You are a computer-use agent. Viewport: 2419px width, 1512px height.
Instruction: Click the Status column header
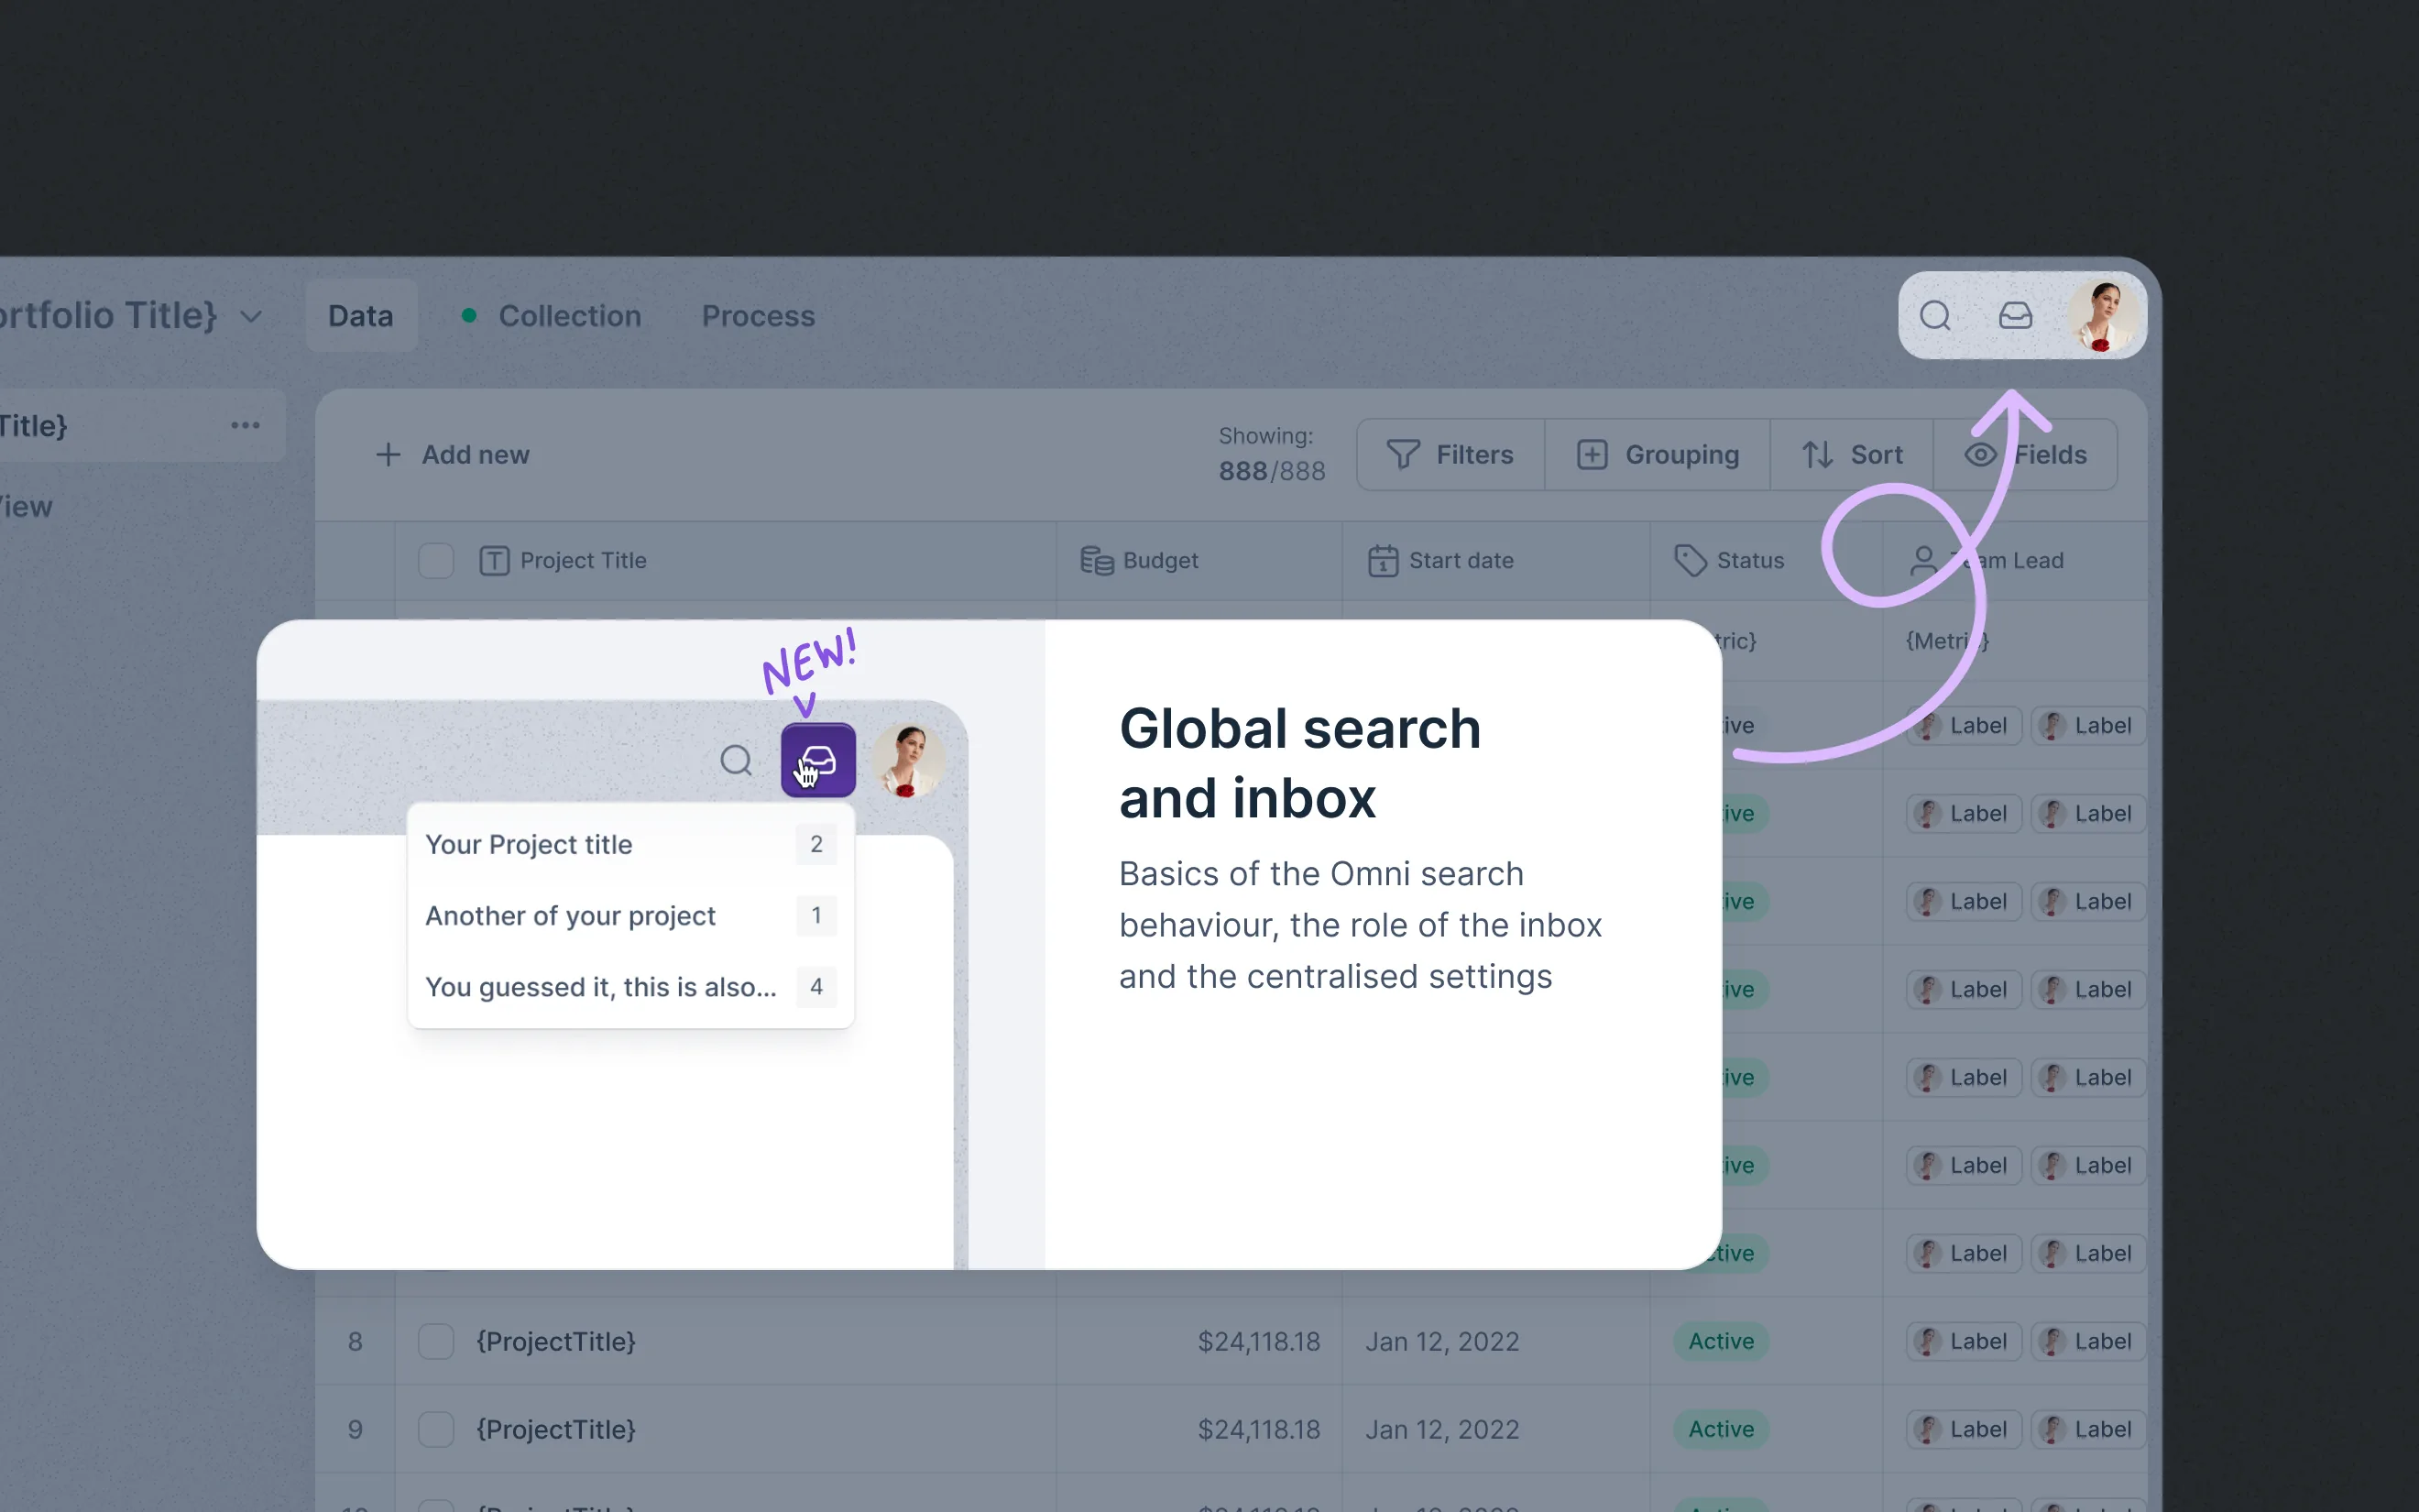click(1729, 561)
